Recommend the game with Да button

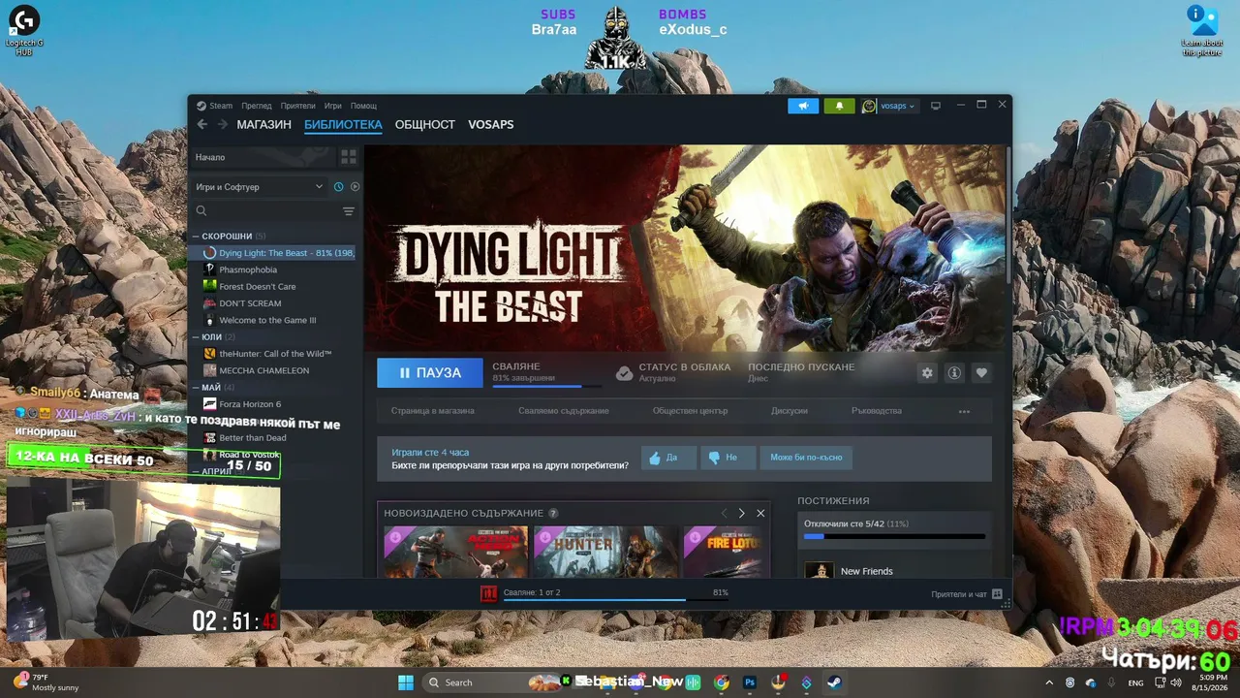point(668,458)
